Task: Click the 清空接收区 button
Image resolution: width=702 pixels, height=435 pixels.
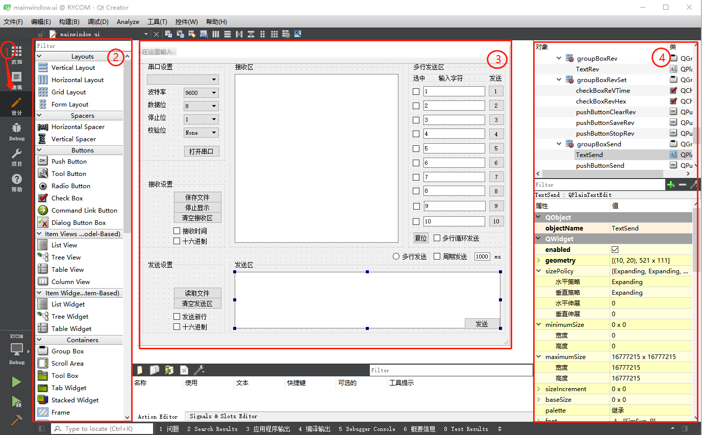Action: click(x=197, y=218)
